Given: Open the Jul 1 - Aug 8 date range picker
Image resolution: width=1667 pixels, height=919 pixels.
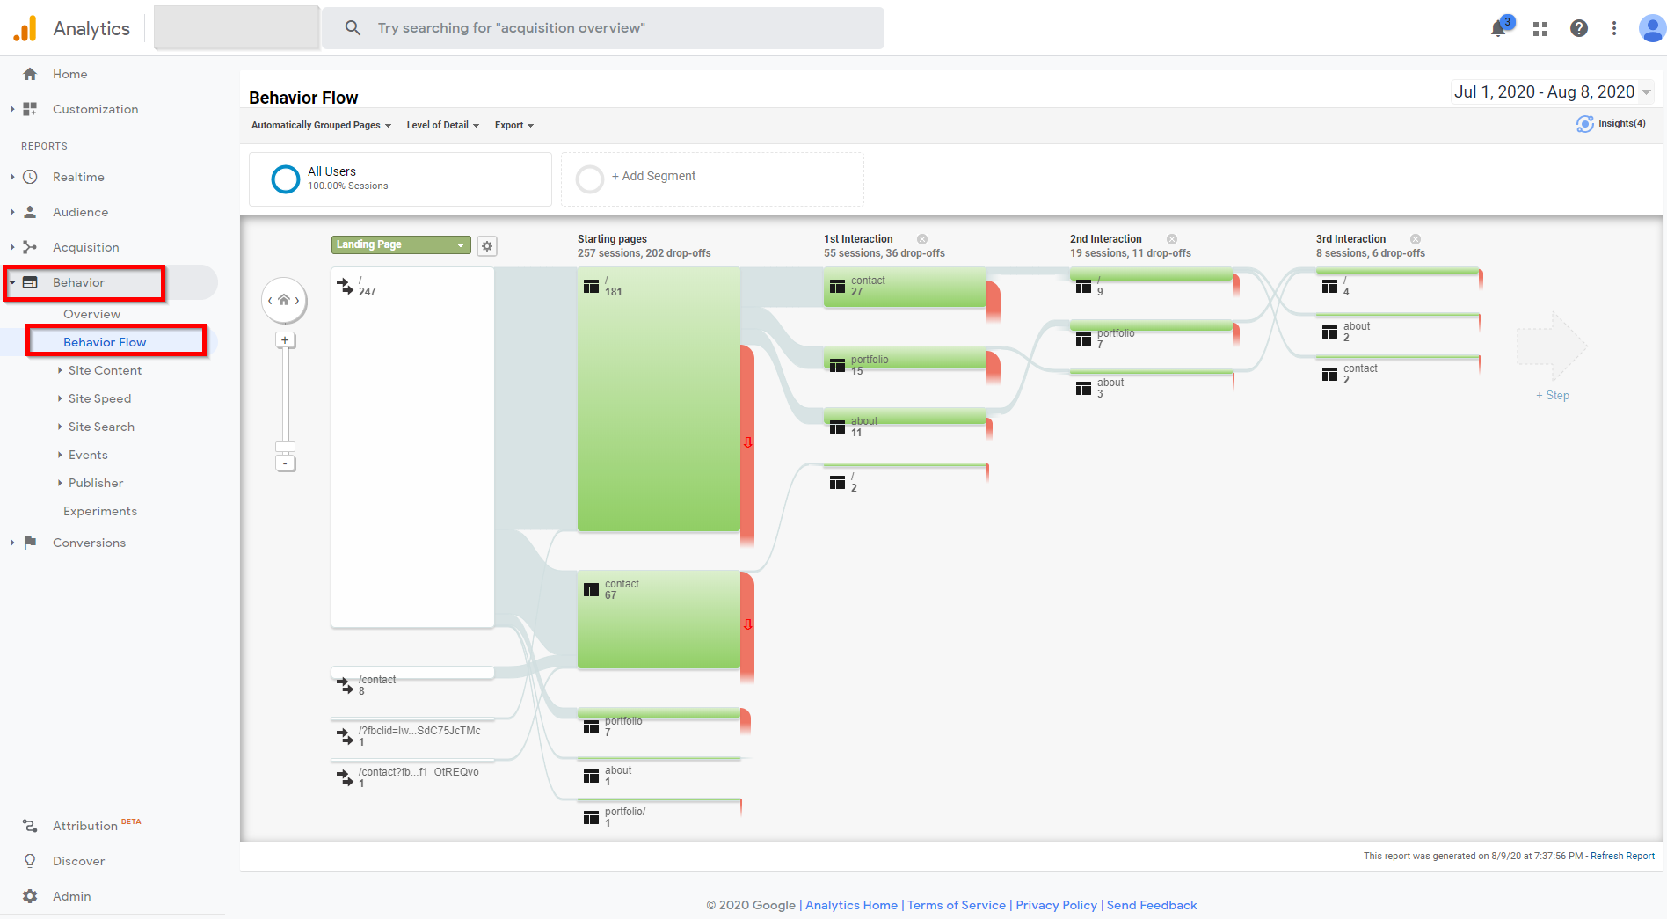Looking at the screenshot, I should pyautogui.click(x=1552, y=91).
